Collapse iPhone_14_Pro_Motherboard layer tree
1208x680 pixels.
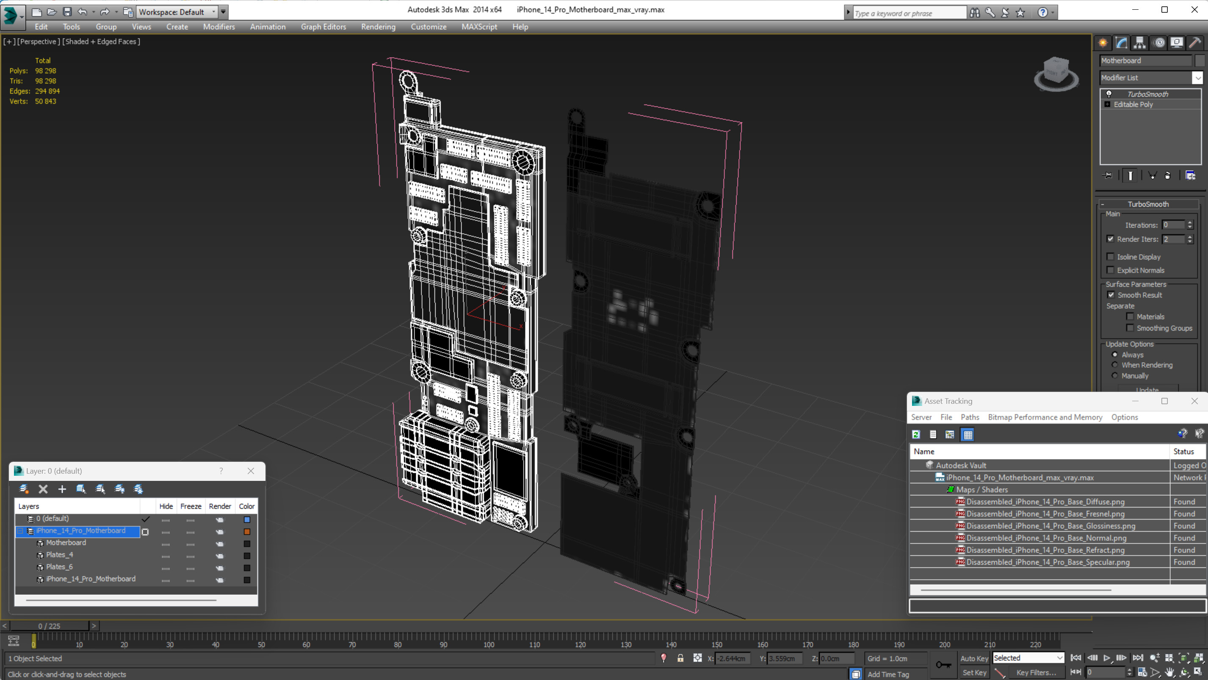click(x=20, y=531)
